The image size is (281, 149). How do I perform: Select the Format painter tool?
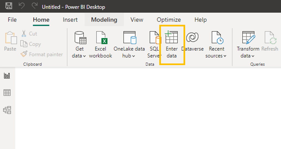pos(42,54)
